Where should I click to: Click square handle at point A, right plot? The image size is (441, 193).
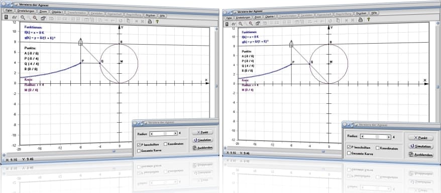point(291,45)
